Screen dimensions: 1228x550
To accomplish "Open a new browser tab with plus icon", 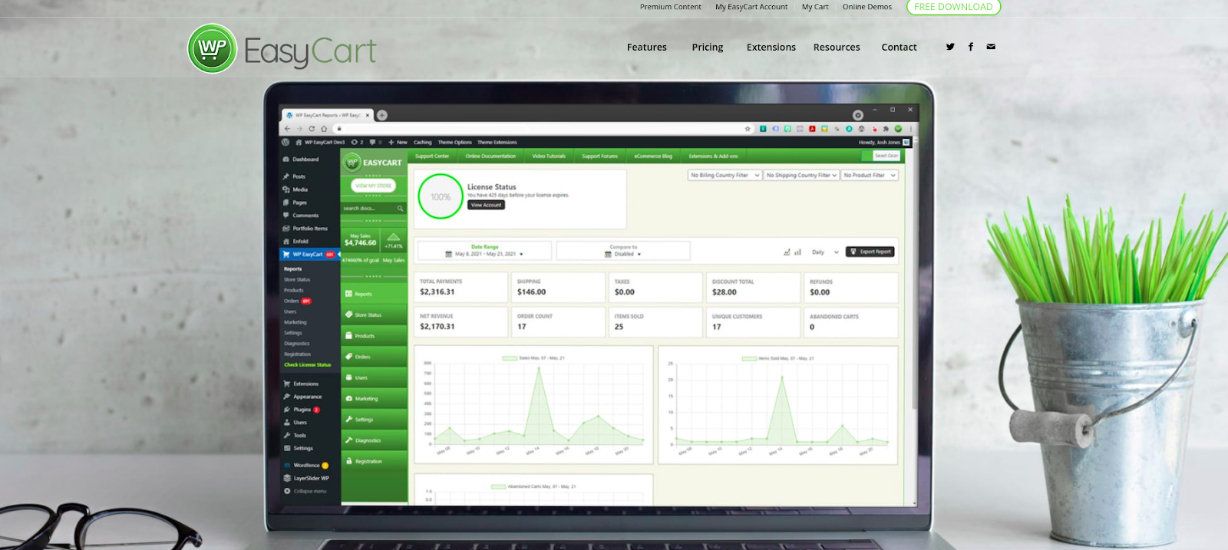I will [x=382, y=115].
